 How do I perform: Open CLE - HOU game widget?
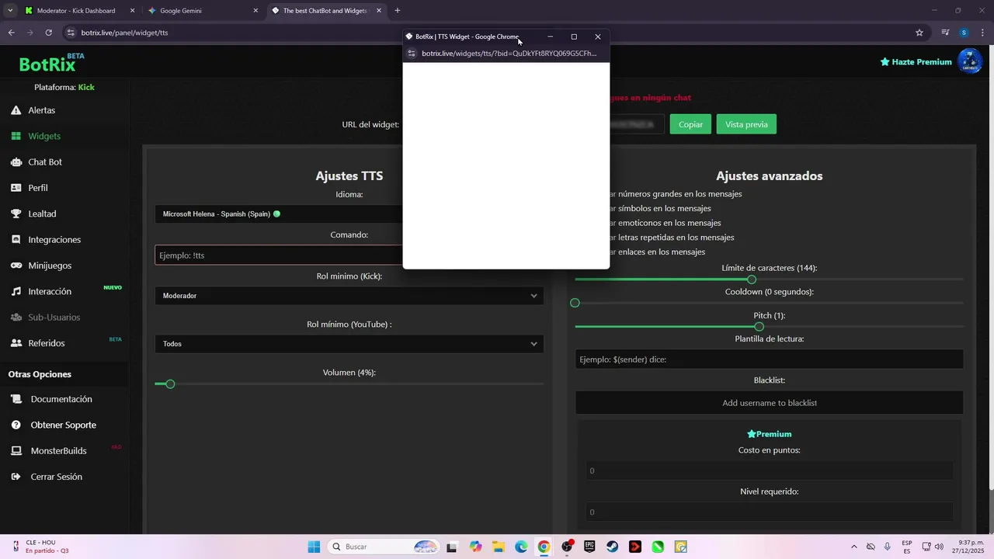pyautogui.click(x=42, y=547)
